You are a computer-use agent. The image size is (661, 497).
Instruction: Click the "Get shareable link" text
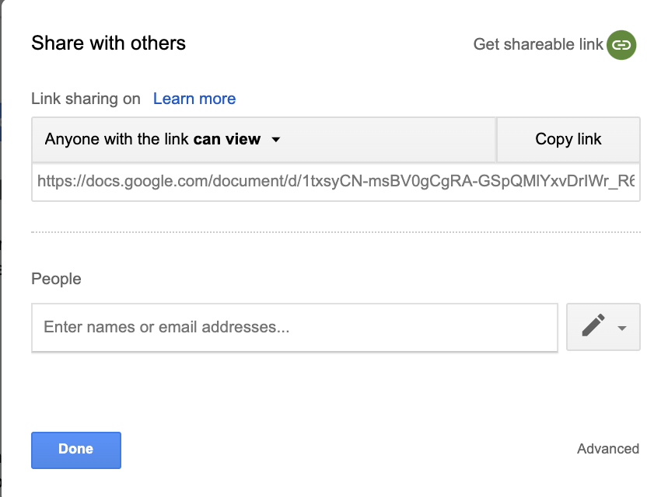(538, 44)
